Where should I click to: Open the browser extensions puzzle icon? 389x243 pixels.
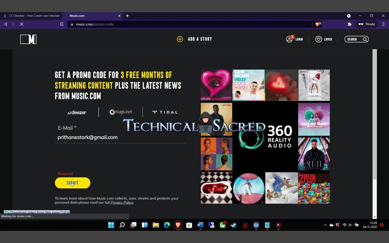[x=349, y=24]
